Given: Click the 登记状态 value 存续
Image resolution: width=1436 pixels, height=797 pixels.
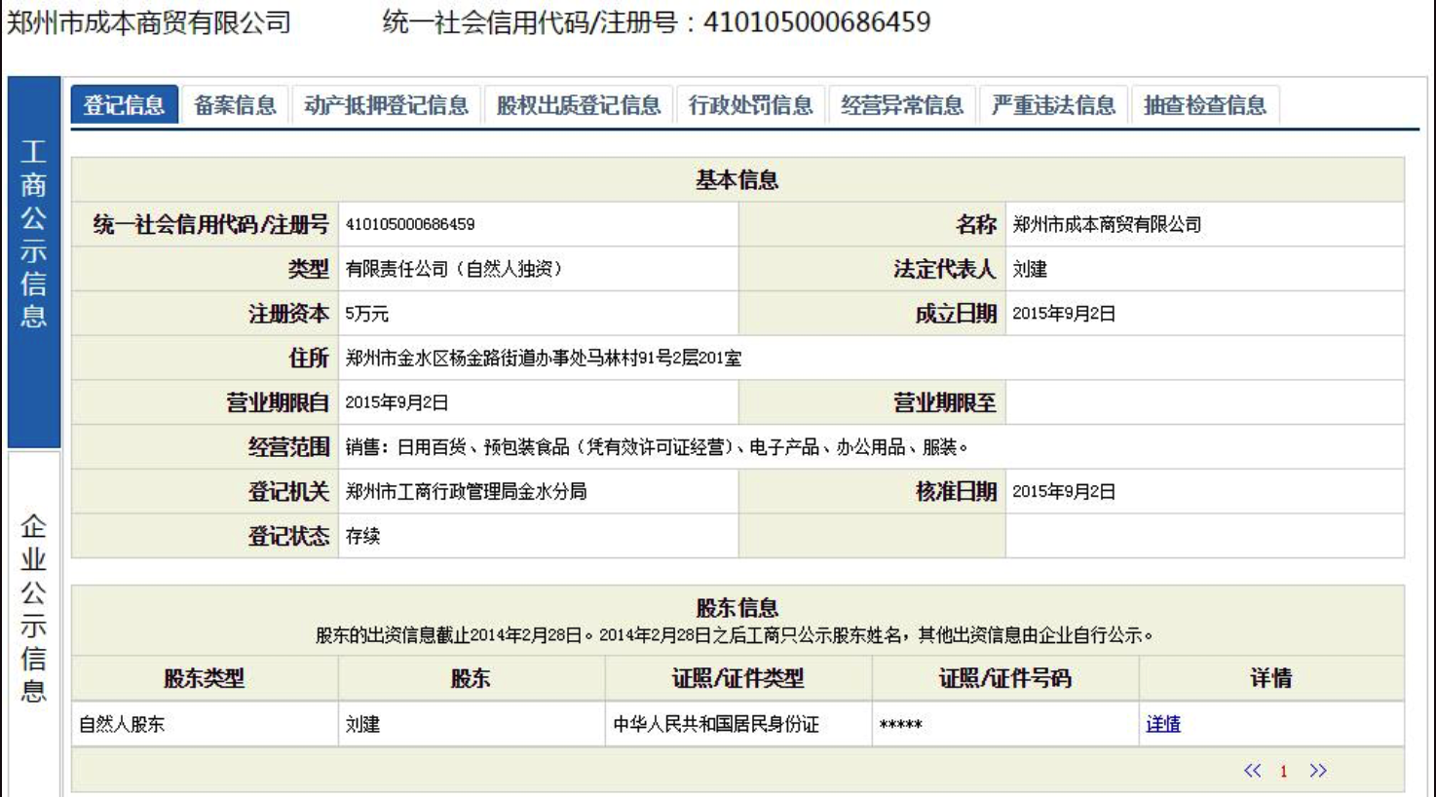Looking at the screenshot, I should [362, 536].
